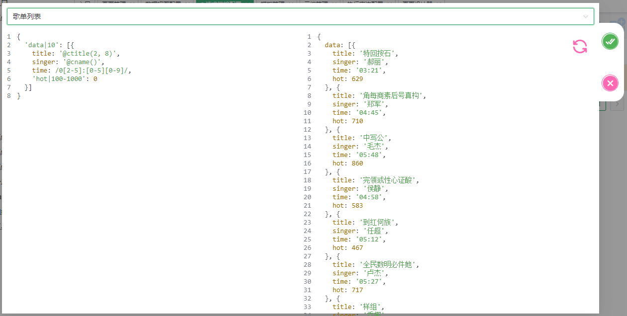Click the pink refresh icon to regenerate data
Viewport: 627px width, 316px height.
[579, 45]
